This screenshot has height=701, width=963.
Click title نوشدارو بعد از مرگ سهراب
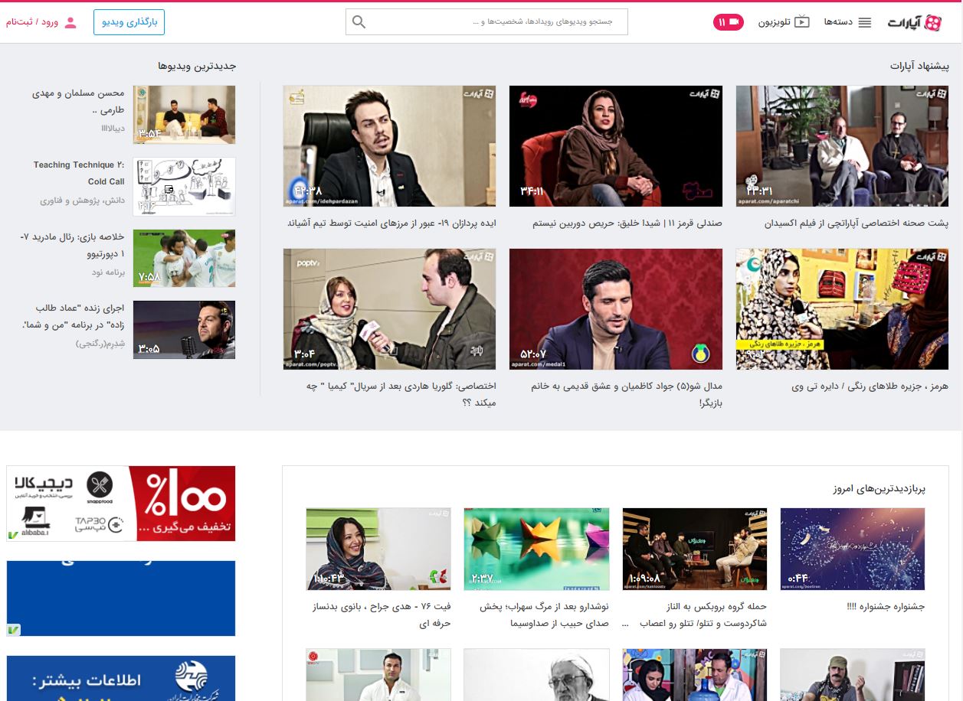point(545,615)
